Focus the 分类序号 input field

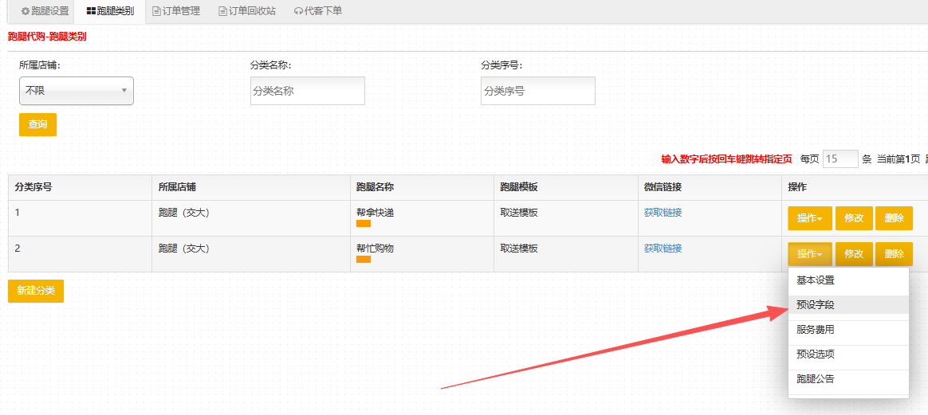538,91
